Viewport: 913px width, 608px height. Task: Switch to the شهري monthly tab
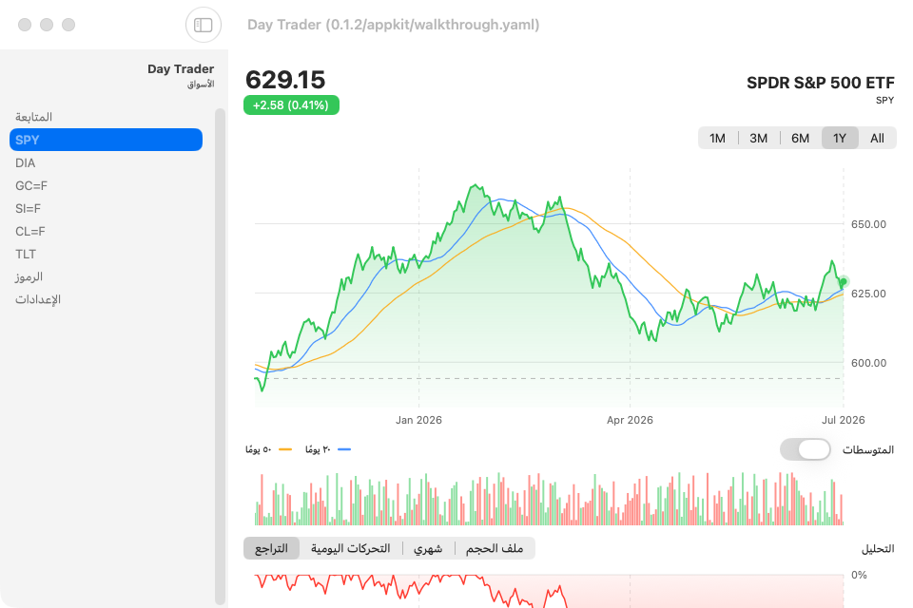point(428,548)
